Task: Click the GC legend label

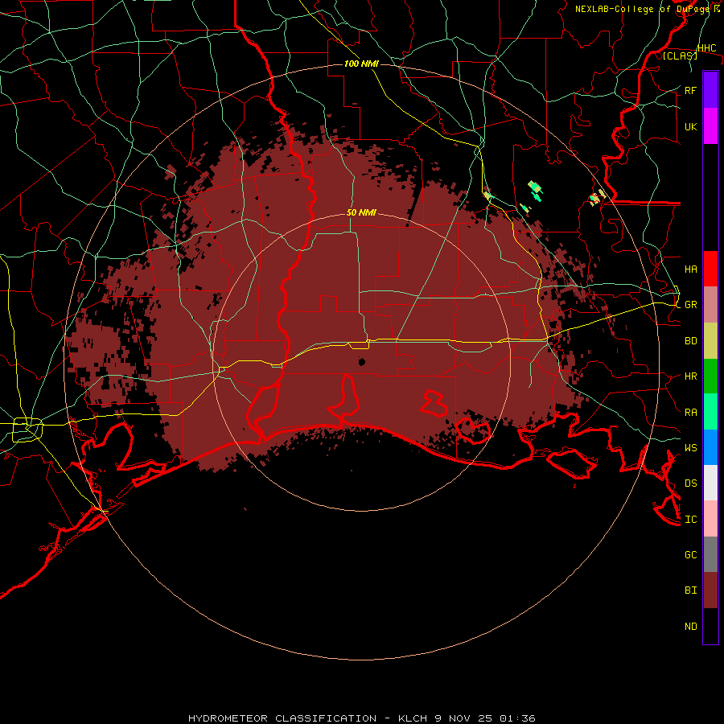Action: click(690, 554)
